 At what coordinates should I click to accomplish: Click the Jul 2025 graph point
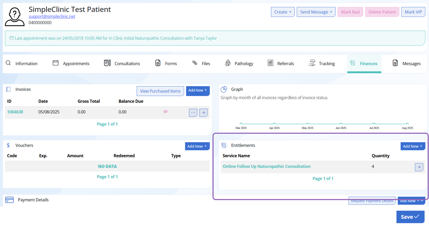[374, 123]
